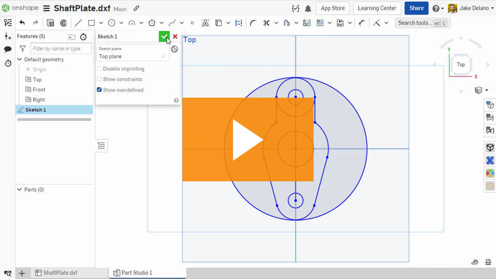
Task: Open the Polygon tool dropdown arrow
Action: pyautogui.click(x=162, y=23)
